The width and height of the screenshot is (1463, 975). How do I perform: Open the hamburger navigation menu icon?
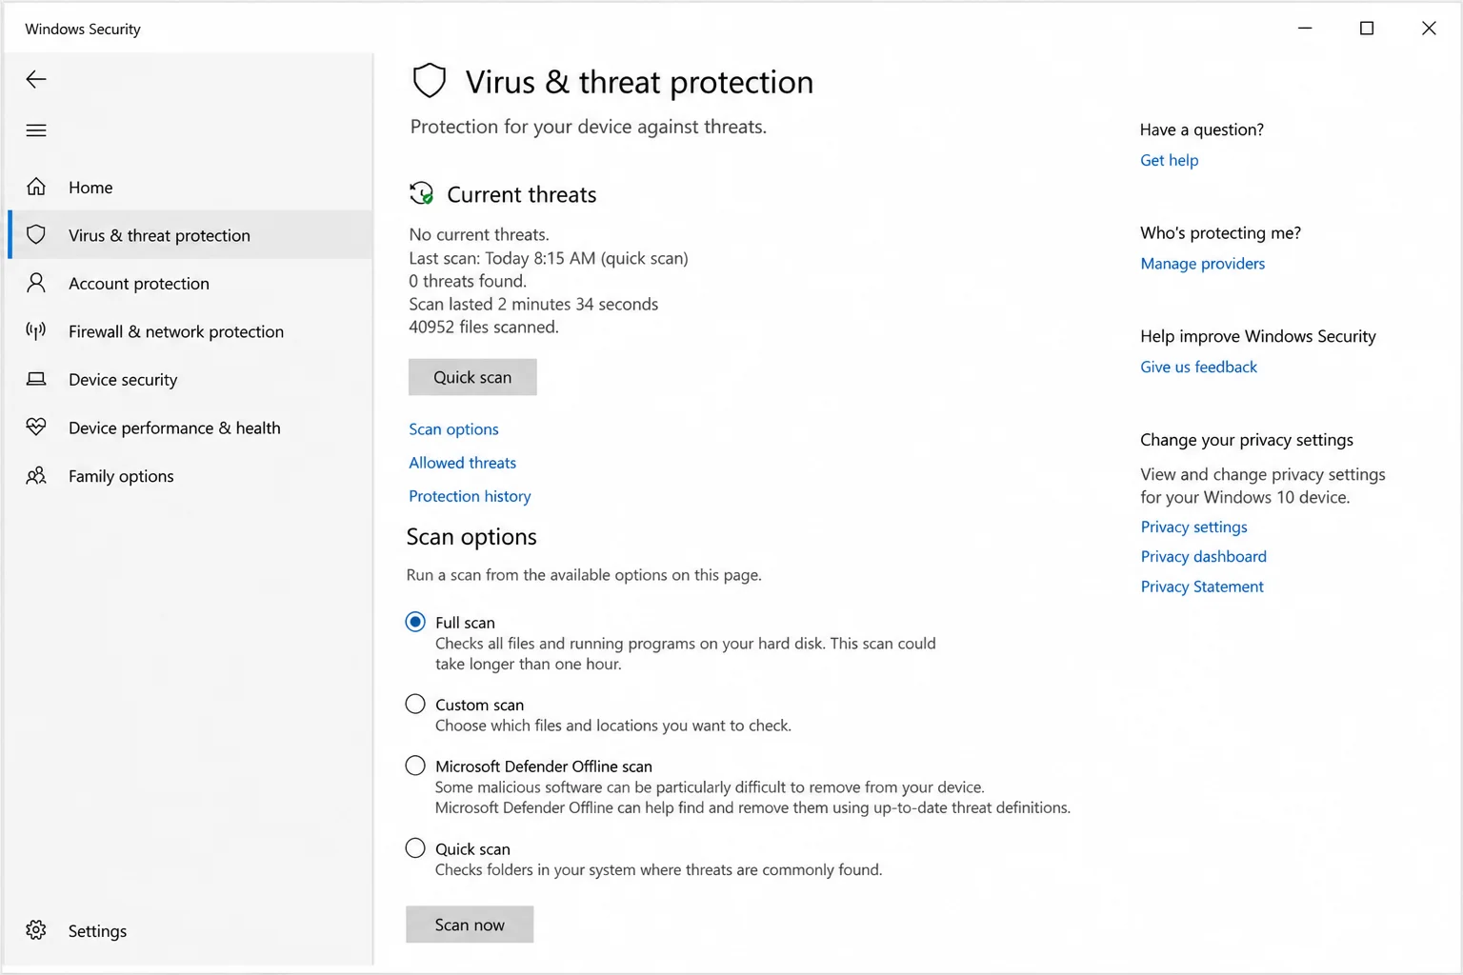pyautogui.click(x=36, y=130)
